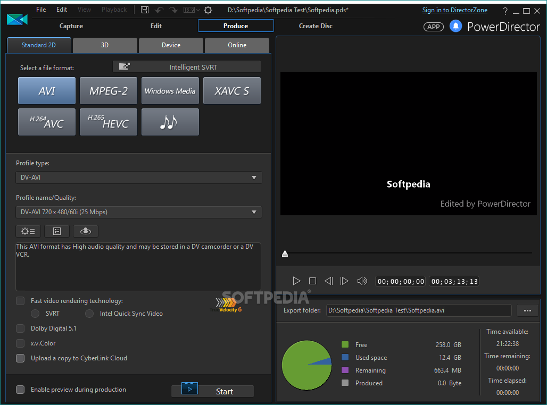This screenshot has height=405, width=547.
Task: Click the Save project icon
Action: click(x=144, y=10)
